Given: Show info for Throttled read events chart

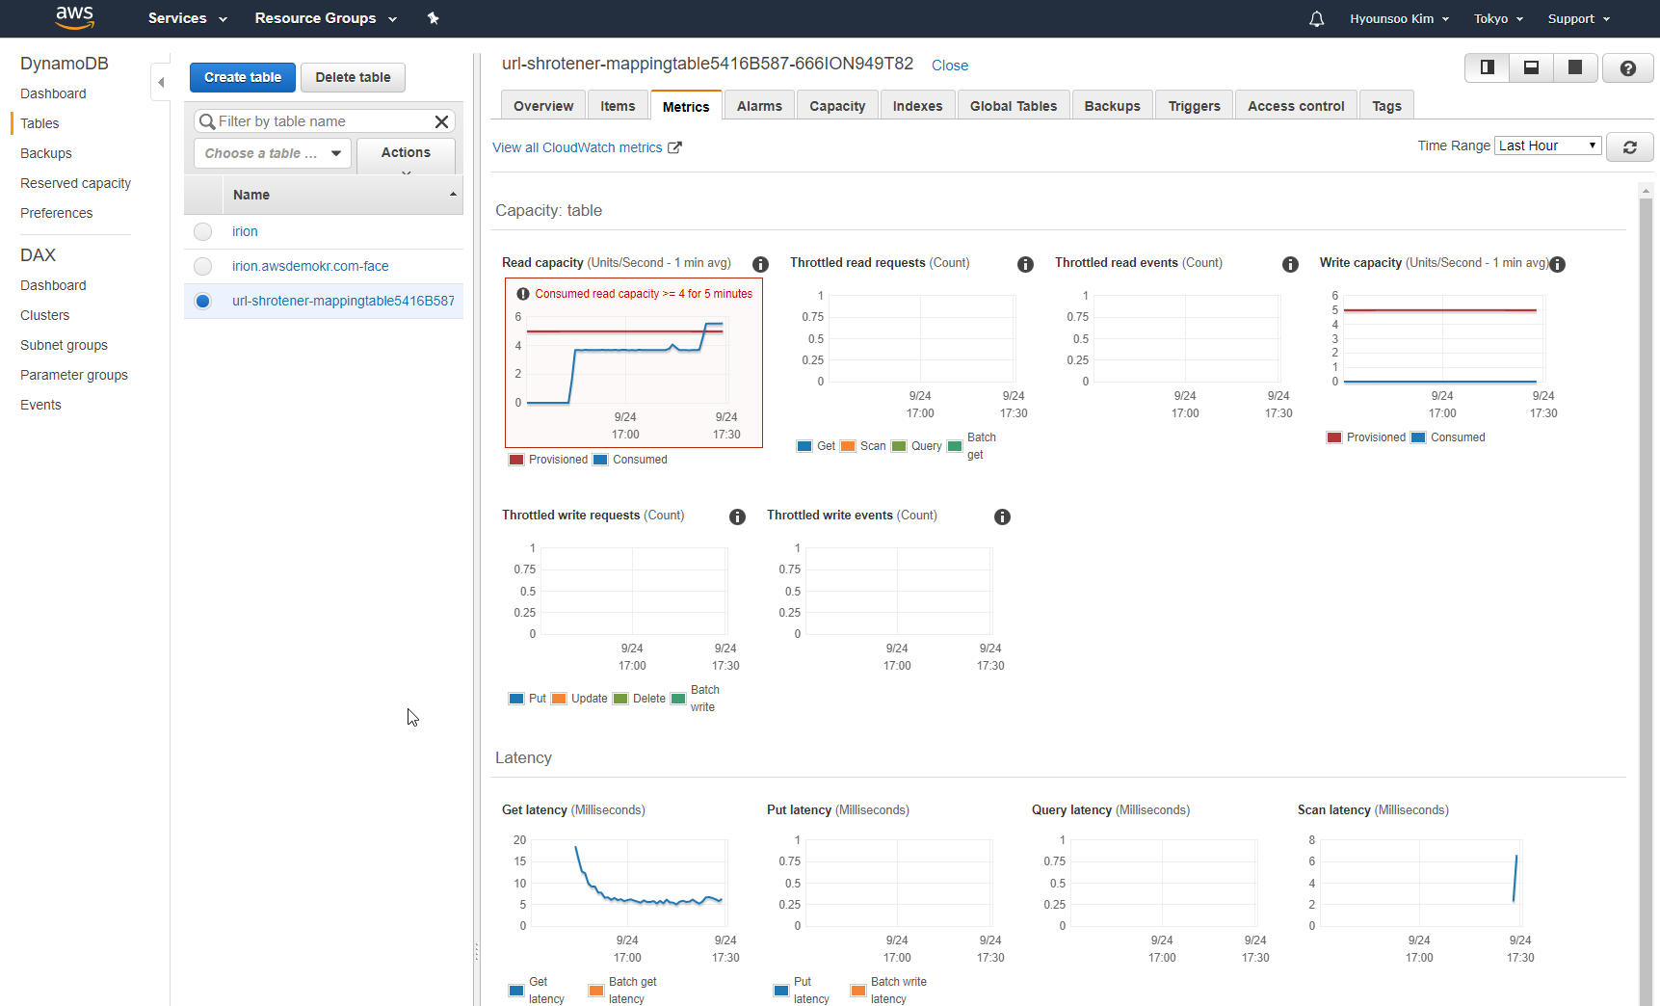Looking at the screenshot, I should tap(1290, 264).
